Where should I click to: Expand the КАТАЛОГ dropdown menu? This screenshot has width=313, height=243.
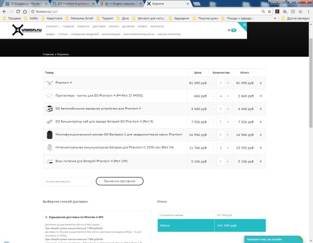pyautogui.click(x=52, y=26)
